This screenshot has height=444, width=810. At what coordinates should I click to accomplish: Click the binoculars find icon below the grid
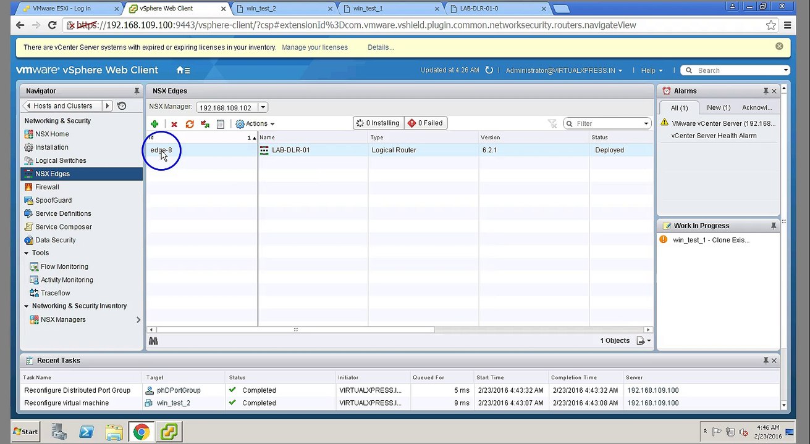[x=153, y=340]
